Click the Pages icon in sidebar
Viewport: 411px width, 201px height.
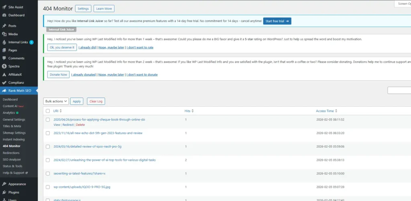[x=4, y=50]
